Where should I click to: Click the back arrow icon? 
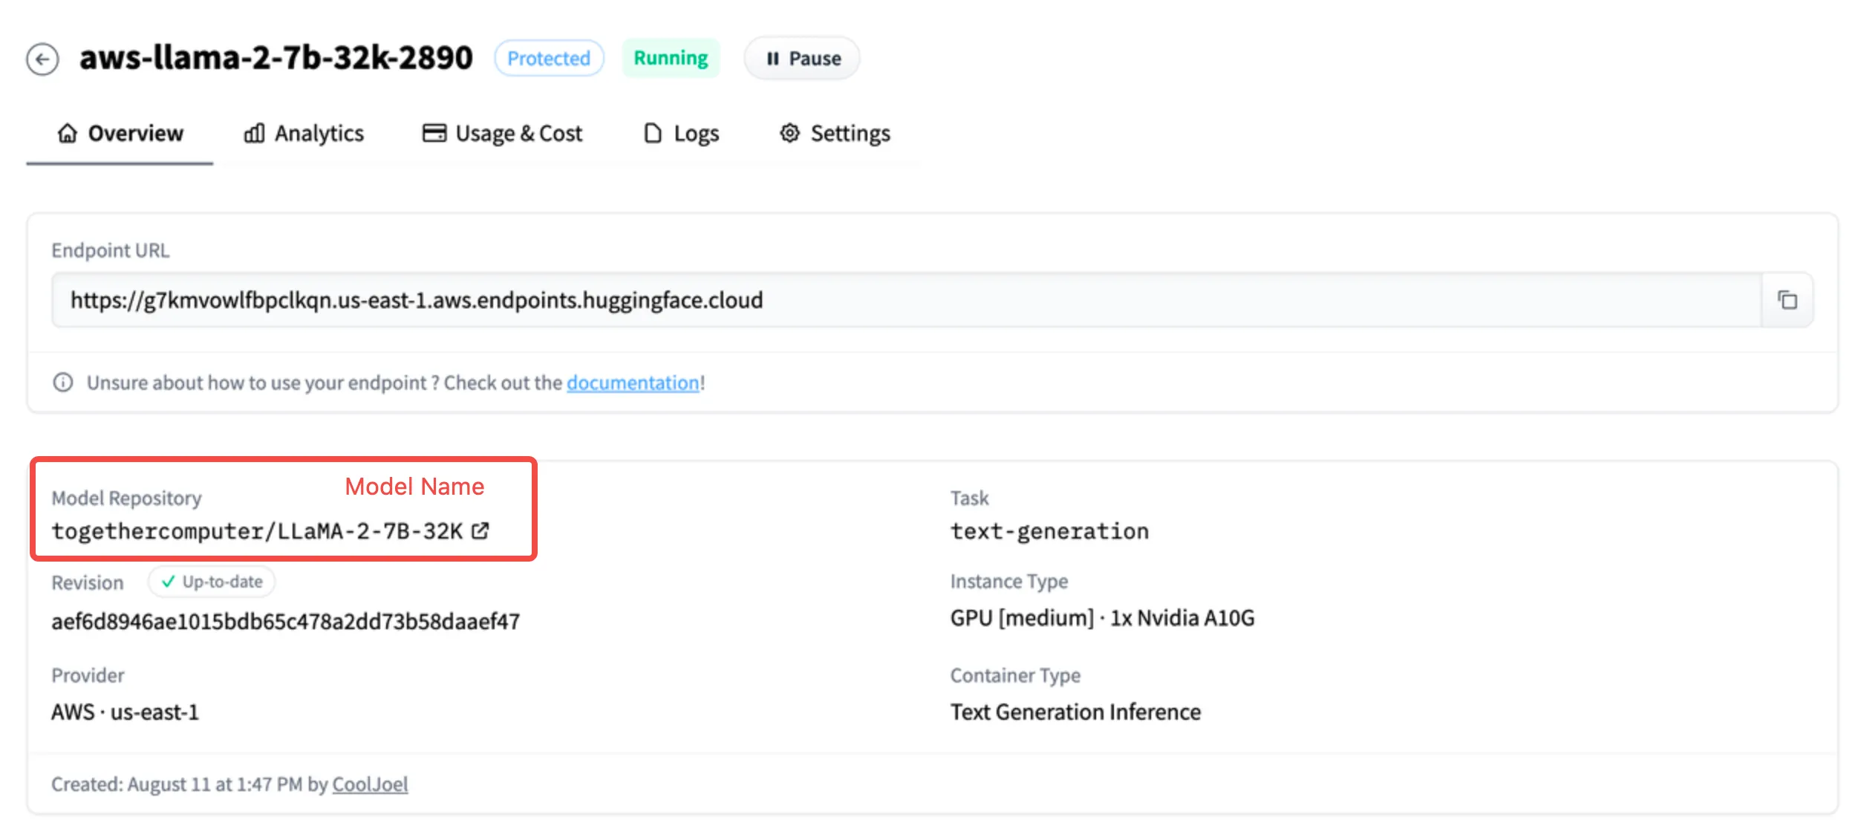[x=42, y=59]
